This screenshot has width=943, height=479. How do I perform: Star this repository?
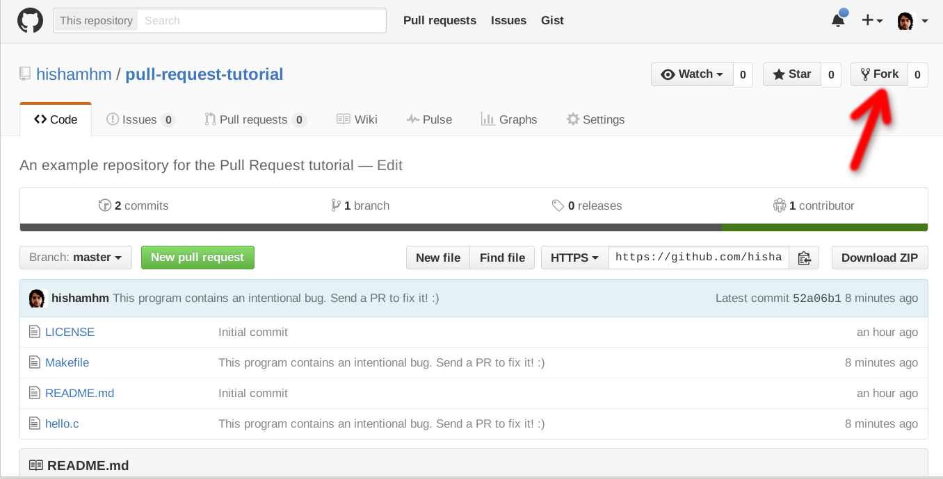(792, 74)
